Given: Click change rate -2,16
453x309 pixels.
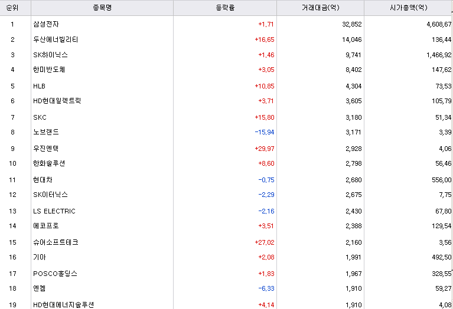Looking at the screenshot, I should tap(266, 211).
